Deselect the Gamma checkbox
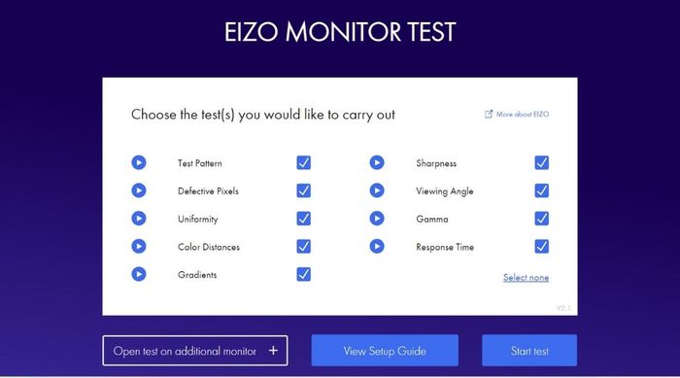Viewport: 680px width, 378px height. [x=542, y=219]
